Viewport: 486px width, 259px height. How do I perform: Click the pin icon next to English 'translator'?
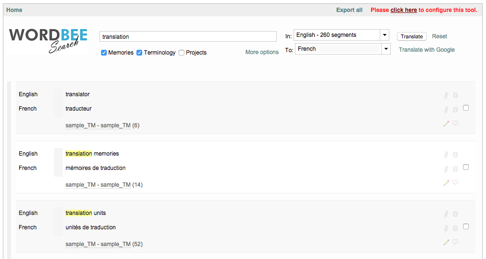(446, 95)
